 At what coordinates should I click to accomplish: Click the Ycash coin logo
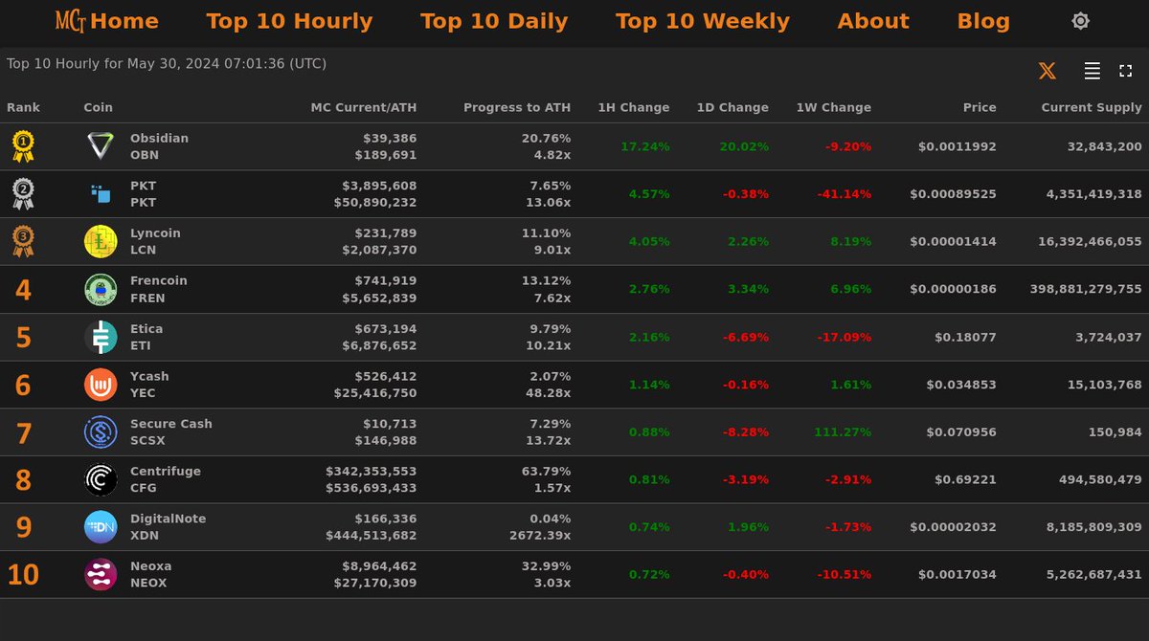click(101, 385)
